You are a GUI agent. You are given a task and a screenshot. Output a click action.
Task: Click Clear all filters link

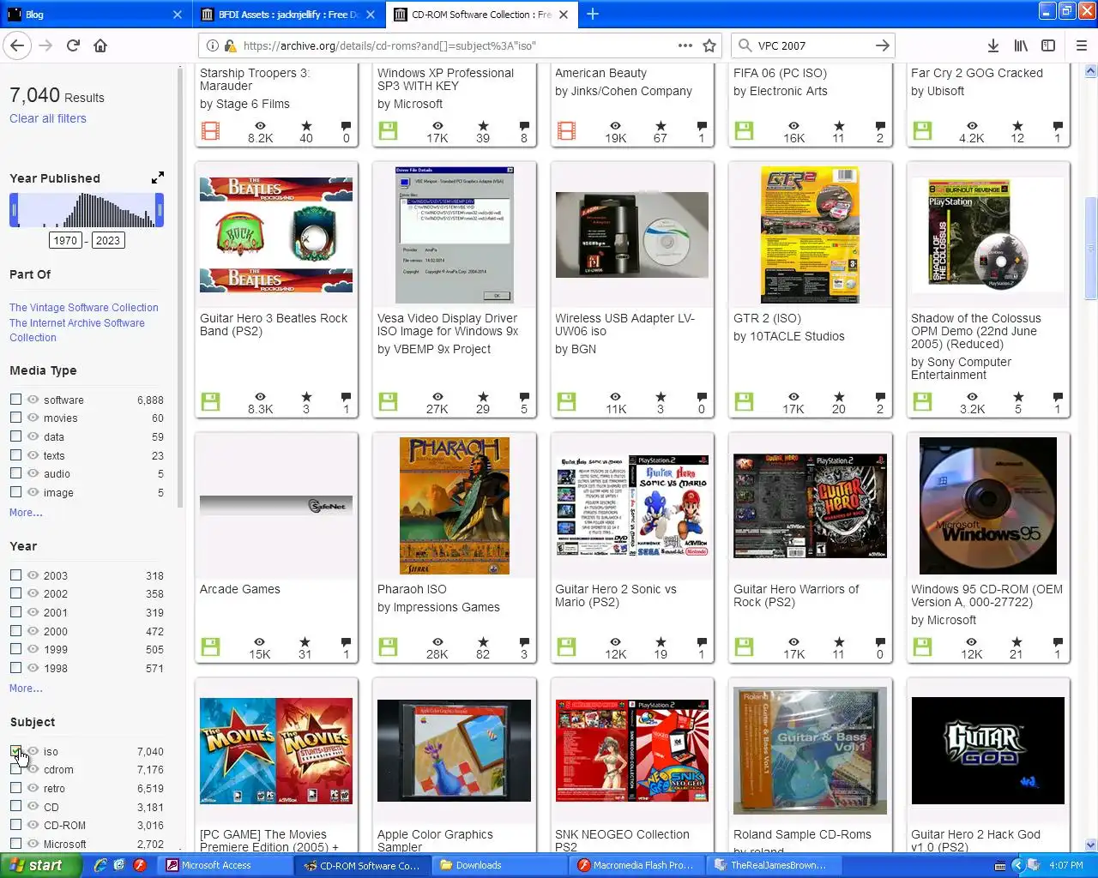point(48,118)
